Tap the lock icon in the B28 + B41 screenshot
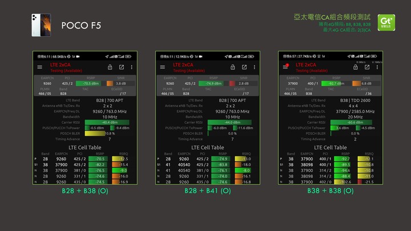Screen dimensions: 411x231 point(232,67)
